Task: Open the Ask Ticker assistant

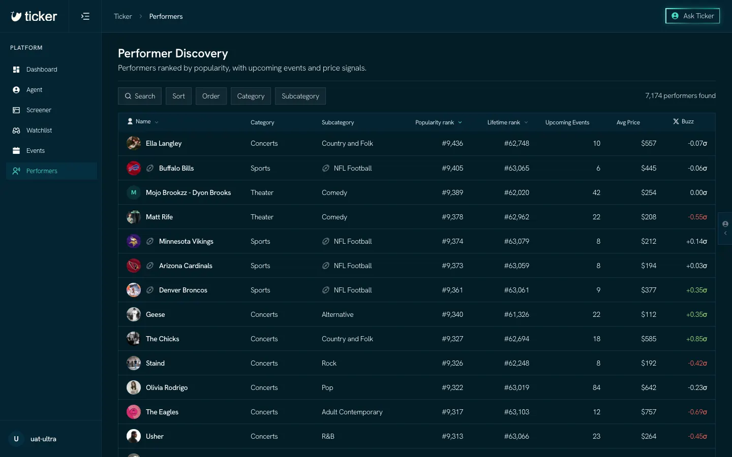Action: 692,16
